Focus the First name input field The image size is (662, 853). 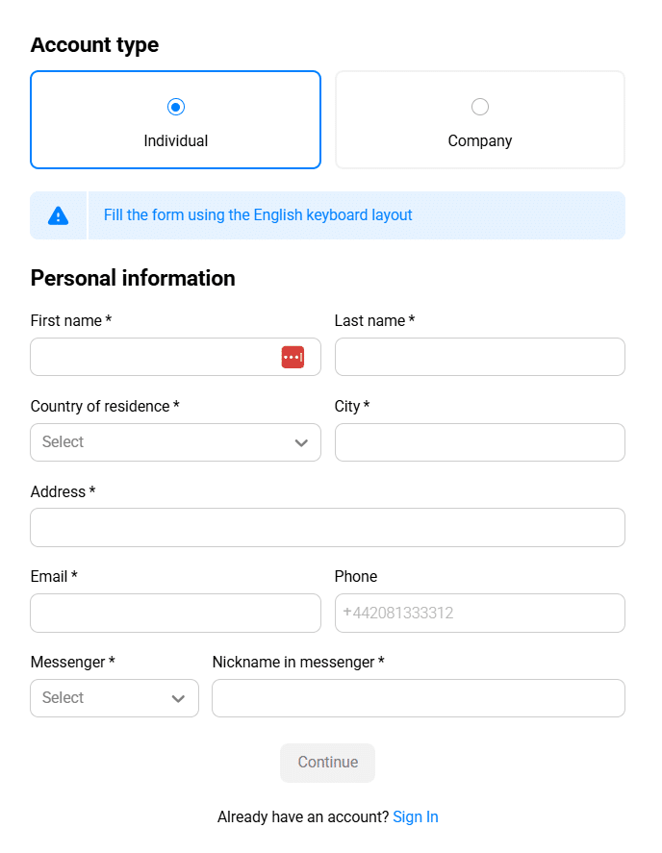coord(154,357)
